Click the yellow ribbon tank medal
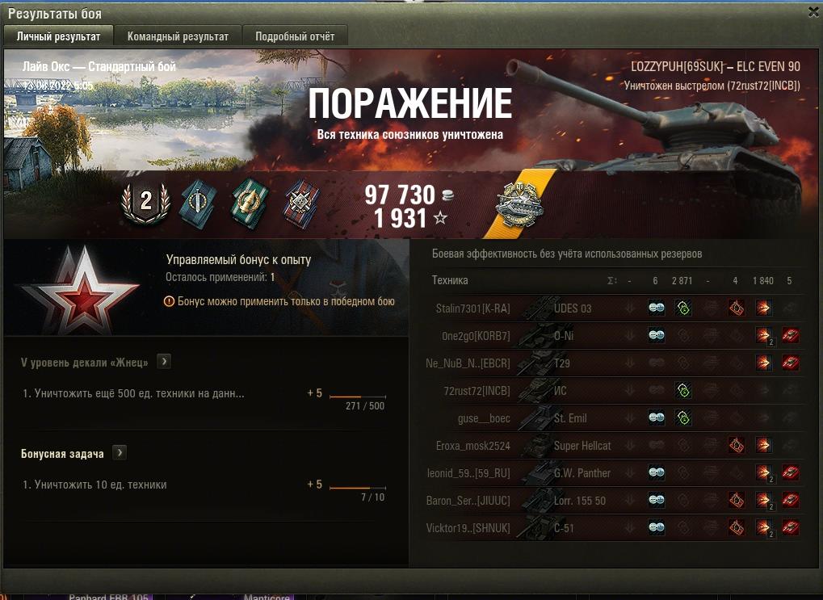This screenshot has width=823, height=600. [520, 205]
